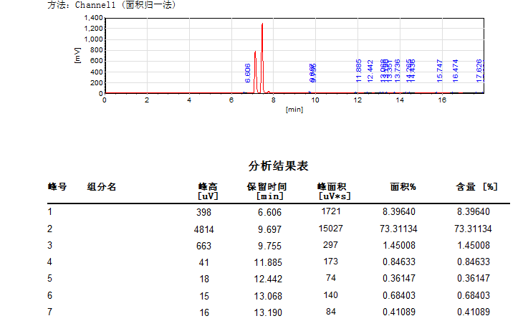528x321 pixels.
Task: Click 0.41089 in the 含量 [%] column
Action: click(473, 312)
